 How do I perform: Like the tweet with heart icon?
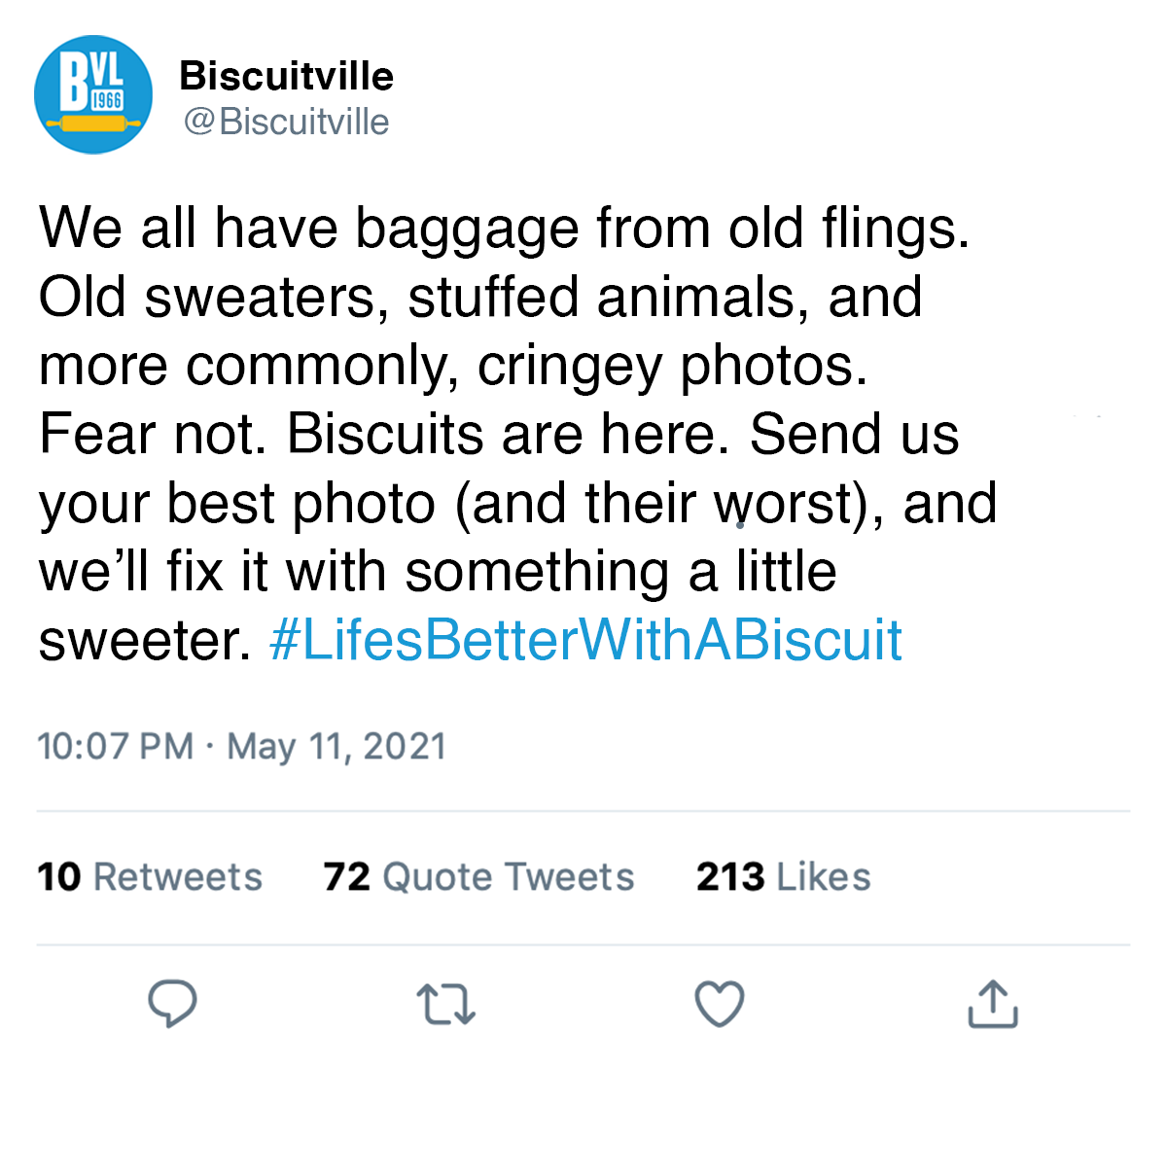tap(720, 1004)
